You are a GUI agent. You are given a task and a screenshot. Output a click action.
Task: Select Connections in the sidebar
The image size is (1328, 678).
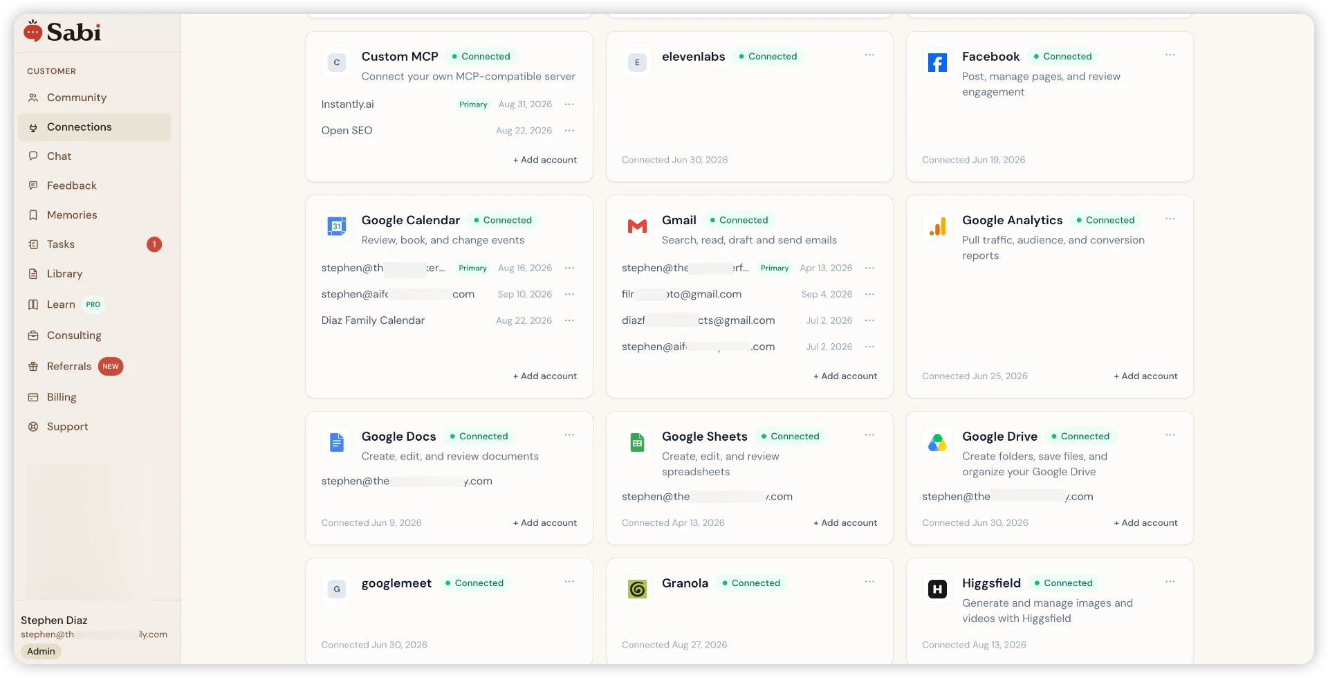click(x=95, y=127)
